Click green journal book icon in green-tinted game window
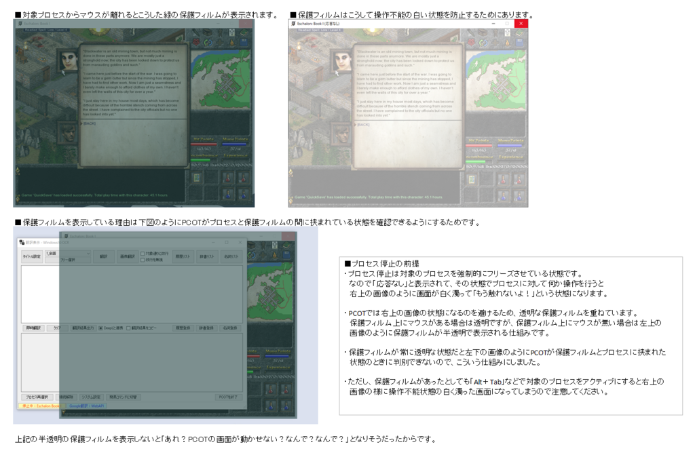Screen dimensions: 695x453 tap(244, 33)
